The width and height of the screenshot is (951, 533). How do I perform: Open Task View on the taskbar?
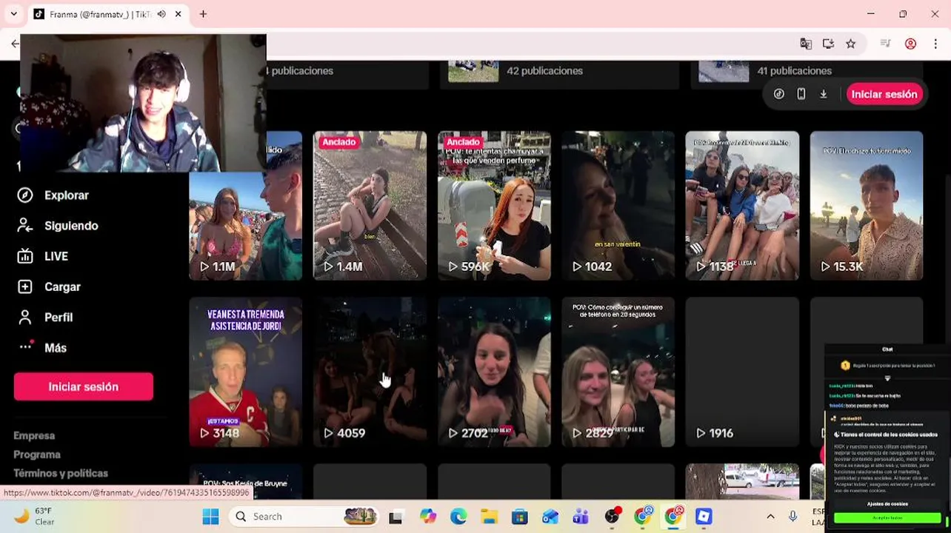click(396, 516)
